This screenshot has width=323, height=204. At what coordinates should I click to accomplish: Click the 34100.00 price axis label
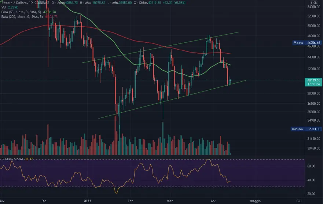pyautogui.click(x=314, y=120)
